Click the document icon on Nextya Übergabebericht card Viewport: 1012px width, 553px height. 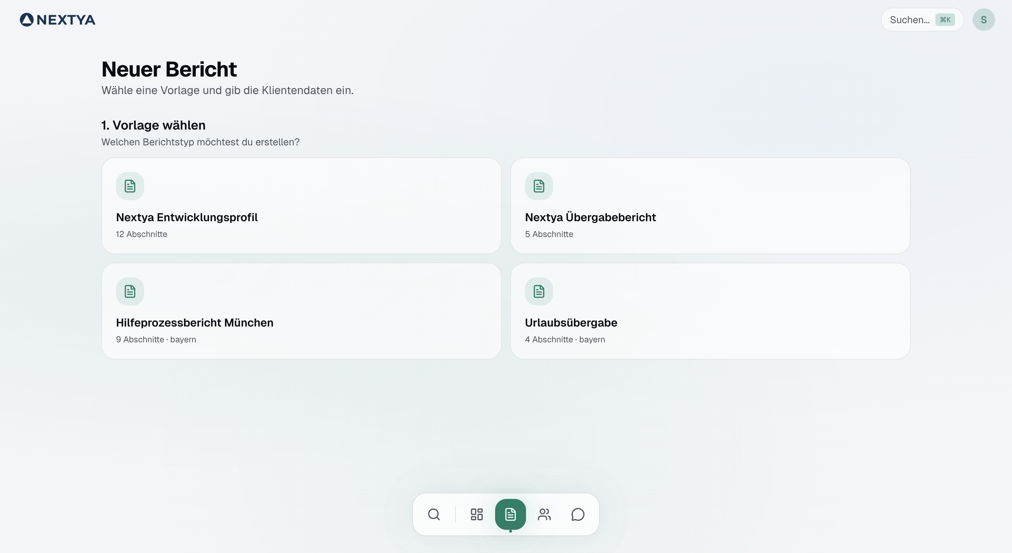539,186
